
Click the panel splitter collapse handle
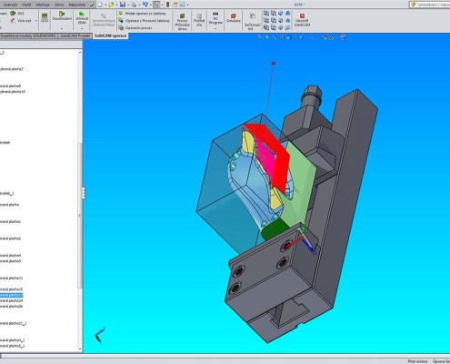click(x=84, y=193)
